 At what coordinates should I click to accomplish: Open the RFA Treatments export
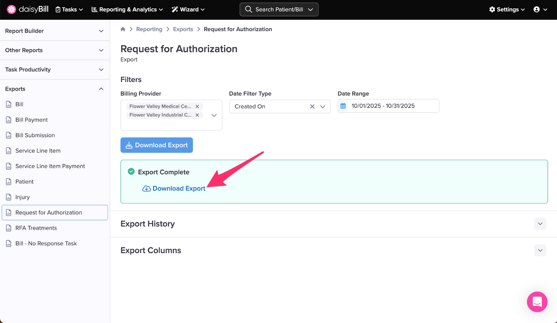click(36, 228)
